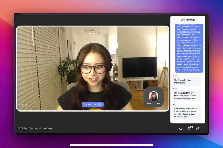This screenshot has height=148, width=223.
Task: Toggle the transcript chat panel icon
Action: pos(197,128)
